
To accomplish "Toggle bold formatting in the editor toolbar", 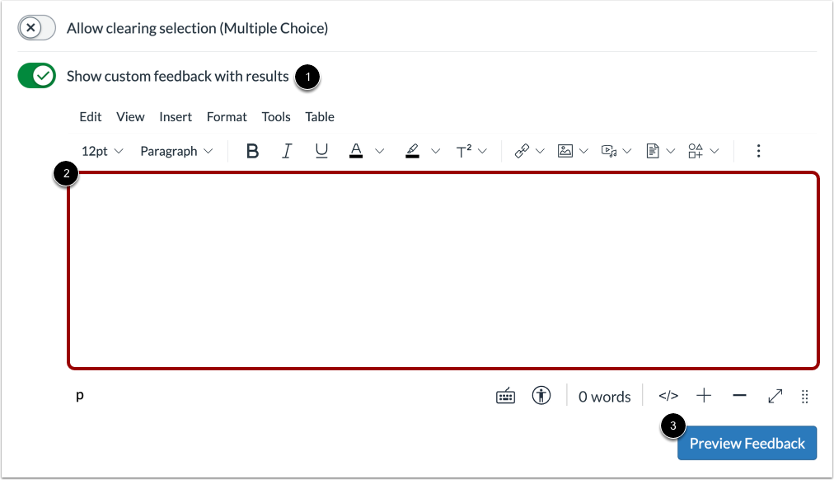I will [252, 150].
